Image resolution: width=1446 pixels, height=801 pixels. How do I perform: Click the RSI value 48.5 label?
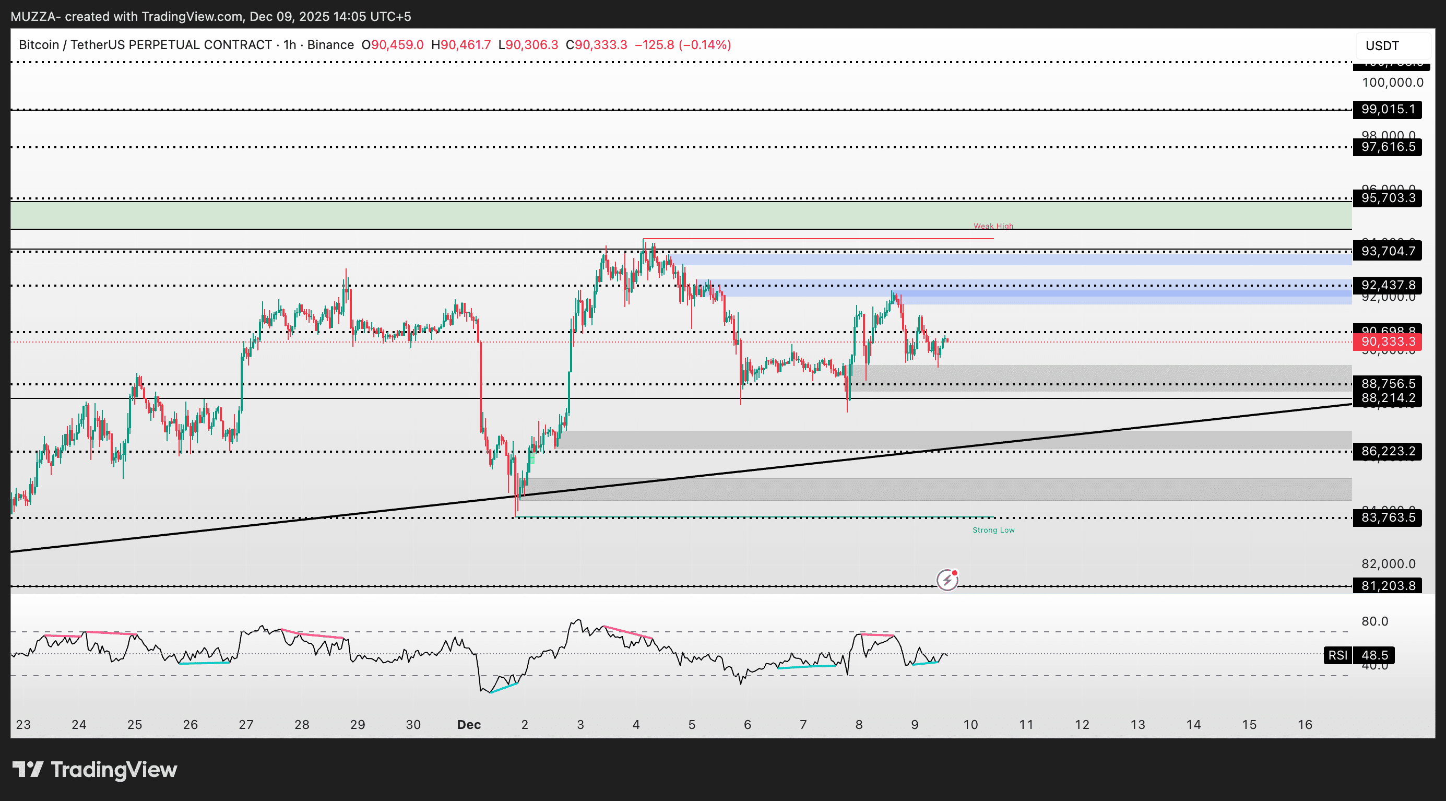coord(1374,655)
